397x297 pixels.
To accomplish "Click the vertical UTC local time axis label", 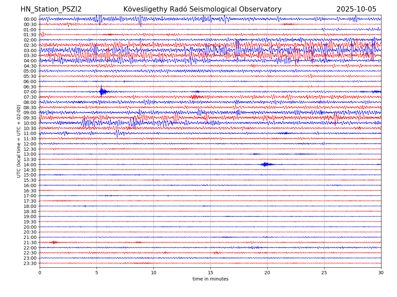I will [19, 141].
